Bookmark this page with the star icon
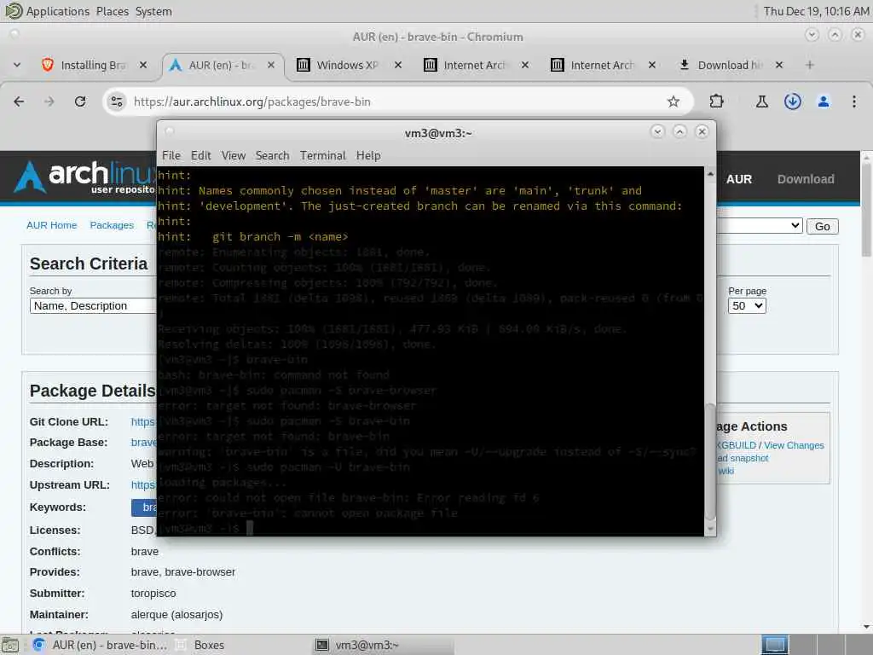This screenshot has width=873, height=655. [x=674, y=101]
